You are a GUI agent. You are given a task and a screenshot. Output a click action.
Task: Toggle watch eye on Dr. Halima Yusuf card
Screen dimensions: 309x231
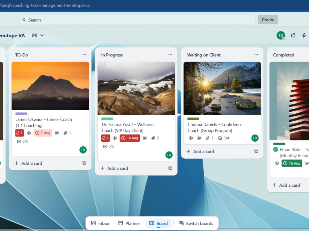115,138
